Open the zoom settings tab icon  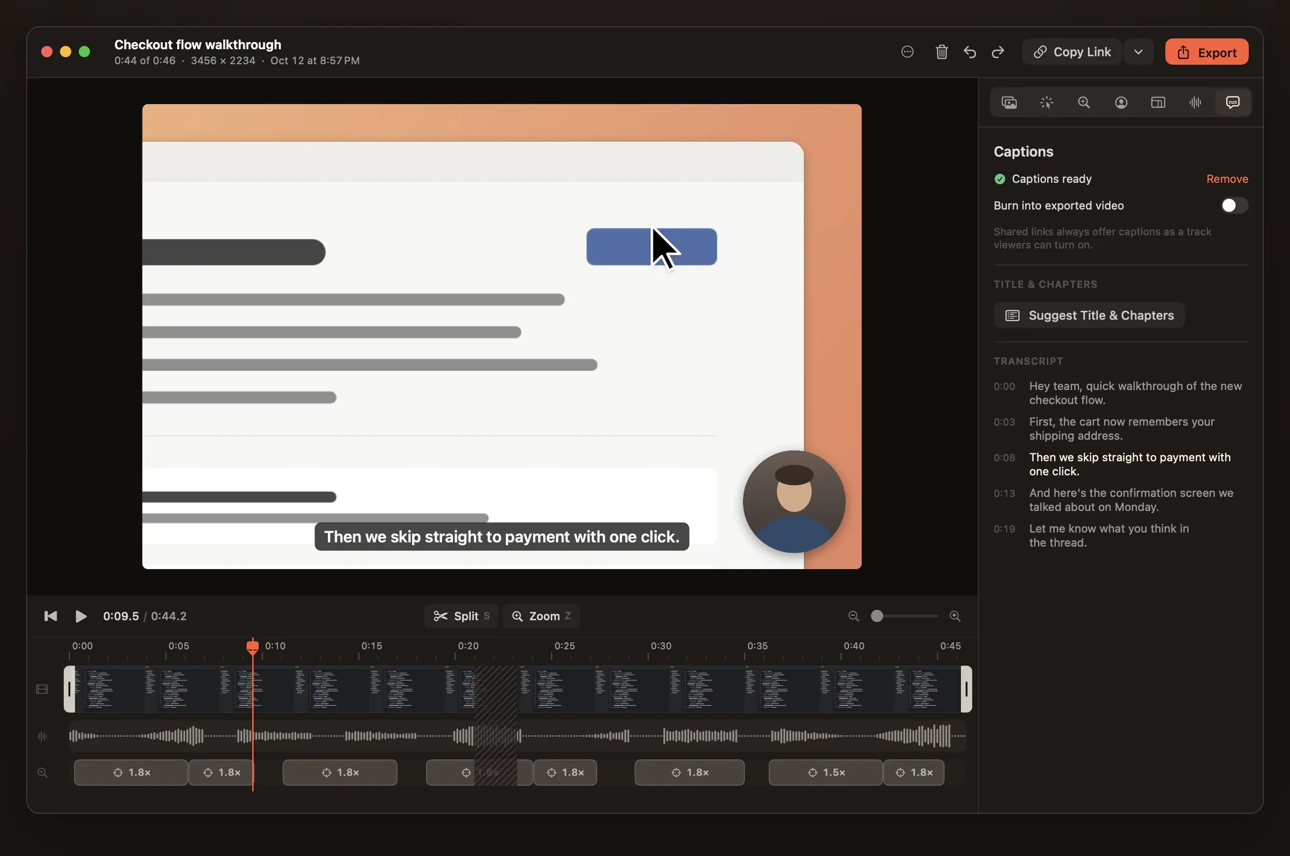click(x=1084, y=103)
